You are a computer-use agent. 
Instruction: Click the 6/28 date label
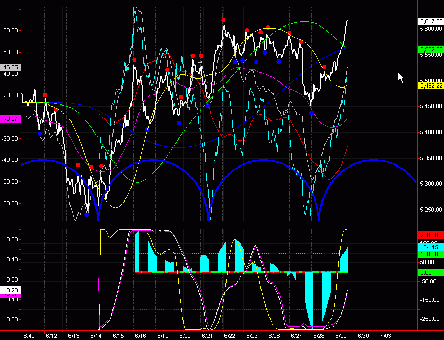pos(319,336)
